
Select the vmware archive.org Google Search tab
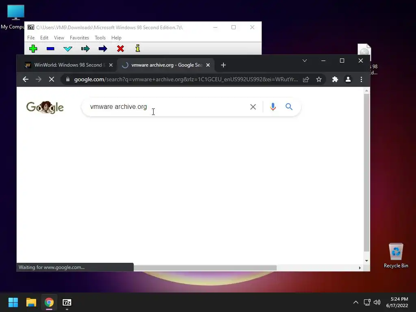pos(166,65)
